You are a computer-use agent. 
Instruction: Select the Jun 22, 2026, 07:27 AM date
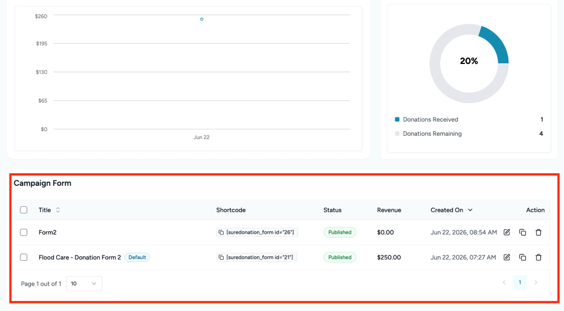tap(463, 258)
